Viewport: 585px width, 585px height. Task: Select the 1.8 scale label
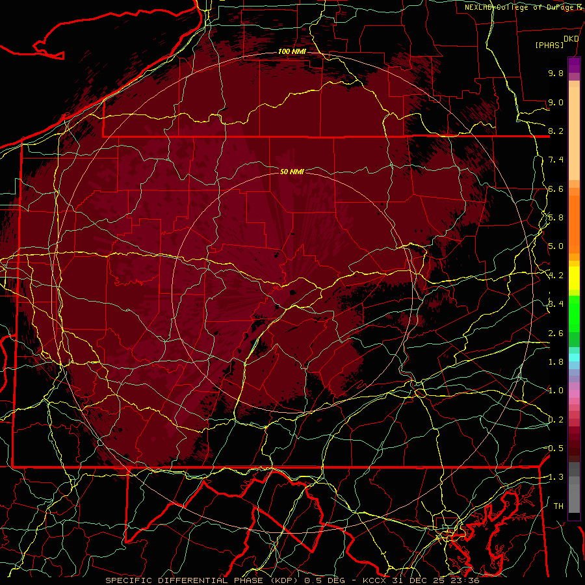coord(556,362)
